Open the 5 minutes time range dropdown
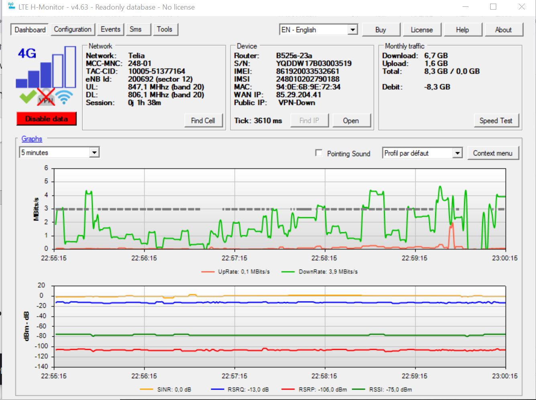This screenshot has height=400, width=536. (59, 152)
